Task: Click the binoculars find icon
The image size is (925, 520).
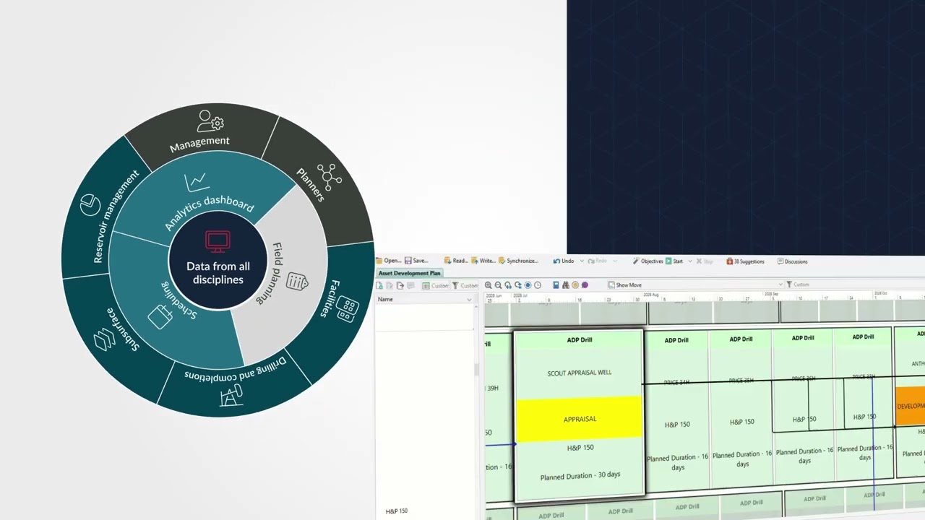Action: (565, 285)
